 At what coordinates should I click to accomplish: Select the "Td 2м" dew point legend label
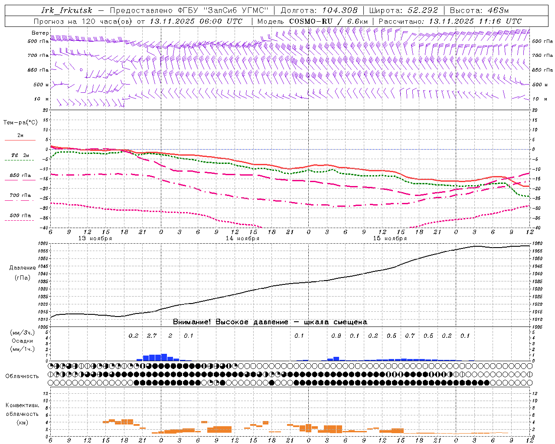click(x=20, y=155)
